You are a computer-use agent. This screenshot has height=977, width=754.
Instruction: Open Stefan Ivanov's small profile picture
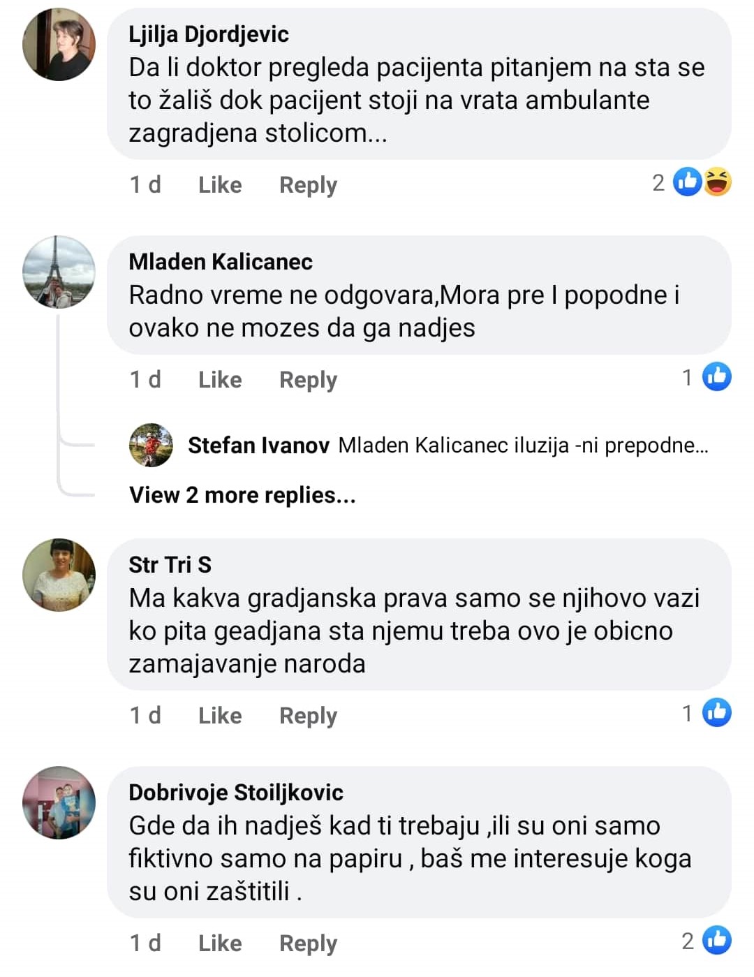151,445
